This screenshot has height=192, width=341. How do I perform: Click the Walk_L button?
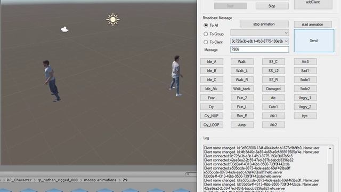pos(242,71)
